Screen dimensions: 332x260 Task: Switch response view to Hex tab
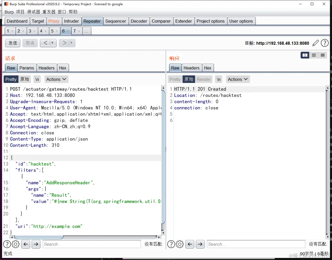(208, 68)
